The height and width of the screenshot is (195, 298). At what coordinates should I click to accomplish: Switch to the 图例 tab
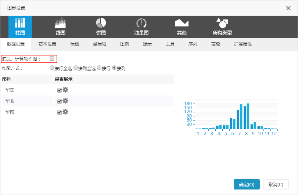pos(125,44)
